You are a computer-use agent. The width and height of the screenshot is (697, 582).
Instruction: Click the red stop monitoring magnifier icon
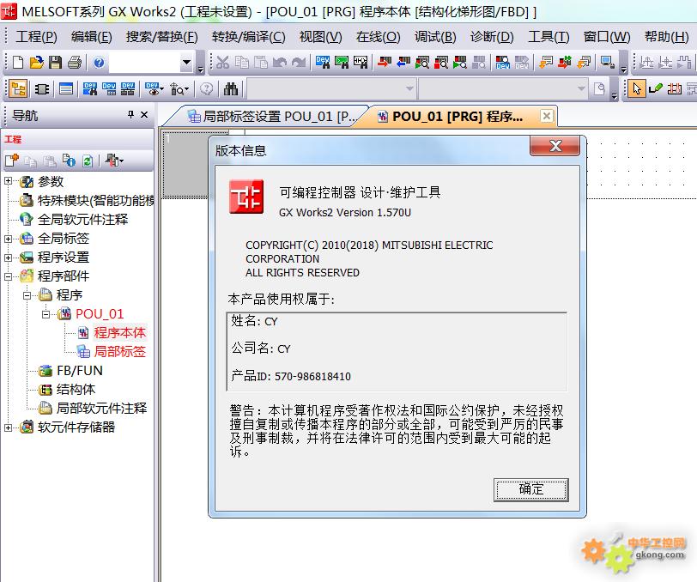[x=441, y=63]
